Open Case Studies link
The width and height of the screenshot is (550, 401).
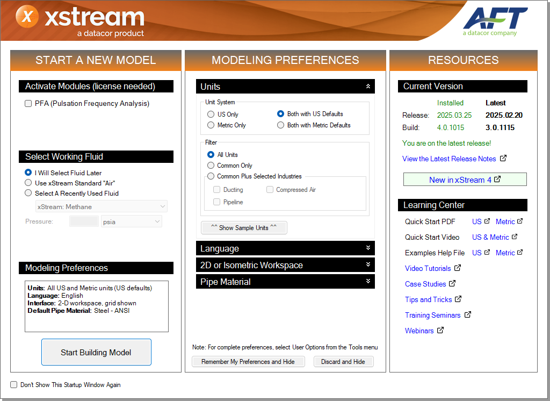[x=425, y=284]
